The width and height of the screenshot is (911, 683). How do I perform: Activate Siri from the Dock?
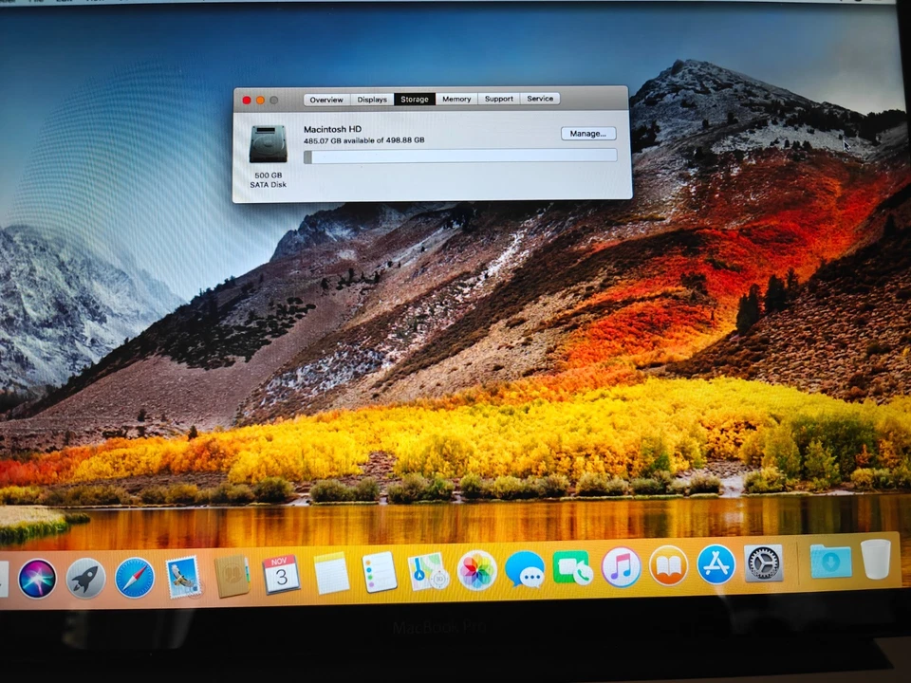click(36, 577)
